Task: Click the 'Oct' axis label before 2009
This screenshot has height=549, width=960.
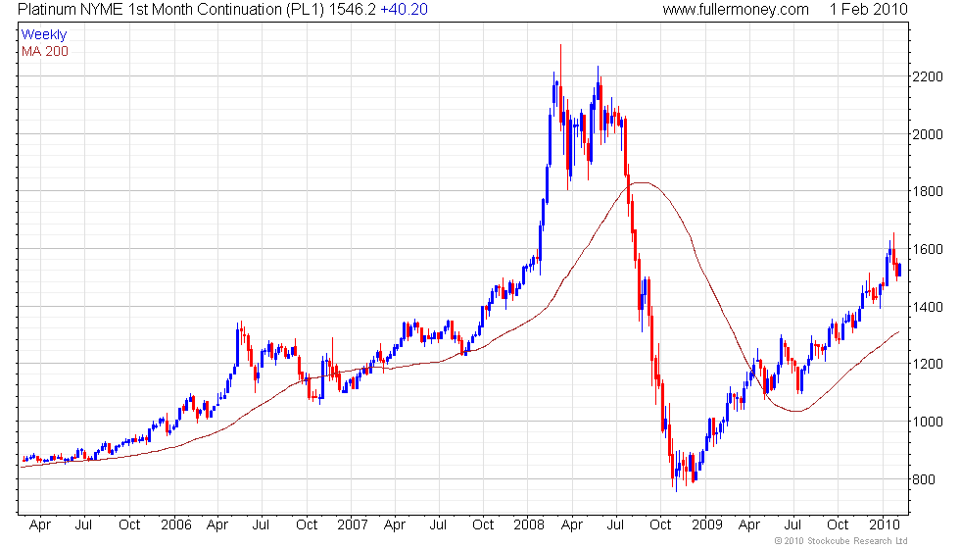Action: tap(660, 525)
